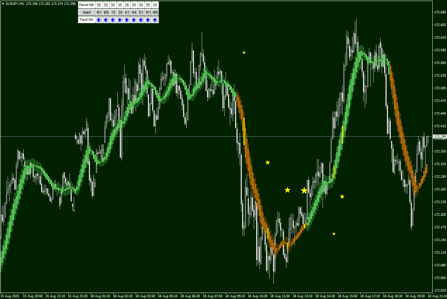This screenshot has width=447, height=299.
Task: Click the 172.390 current price label on the price axis
Action: (440, 136)
